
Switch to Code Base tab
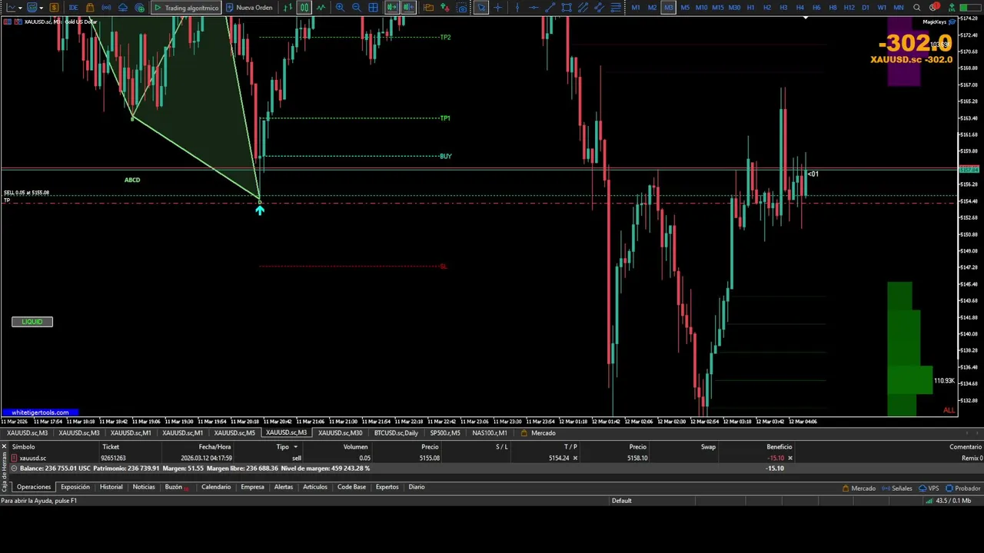(351, 487)
